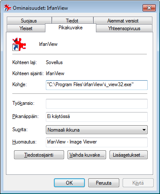This screenshot has height=194, width=160.
Task: Cancel with the Peruuta button
Action: (x=104, y=183)
